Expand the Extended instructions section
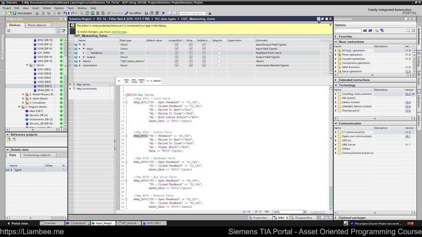This screenshot has width=422, height=237. coord(336,80)
